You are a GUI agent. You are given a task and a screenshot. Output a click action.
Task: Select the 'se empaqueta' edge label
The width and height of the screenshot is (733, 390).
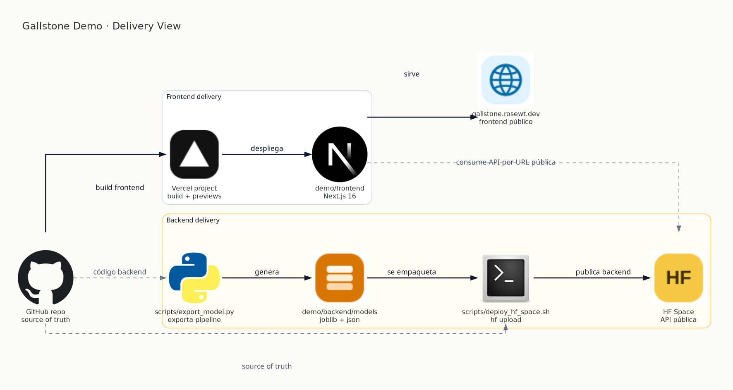[412, 272]
